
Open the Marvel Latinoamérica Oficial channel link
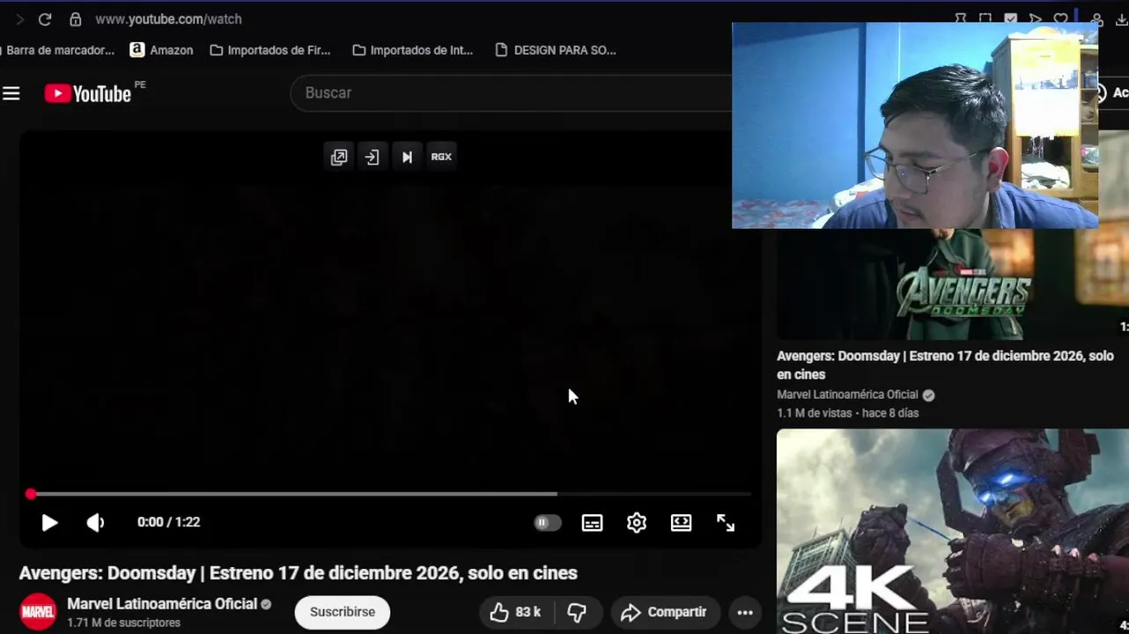point(162,604)
